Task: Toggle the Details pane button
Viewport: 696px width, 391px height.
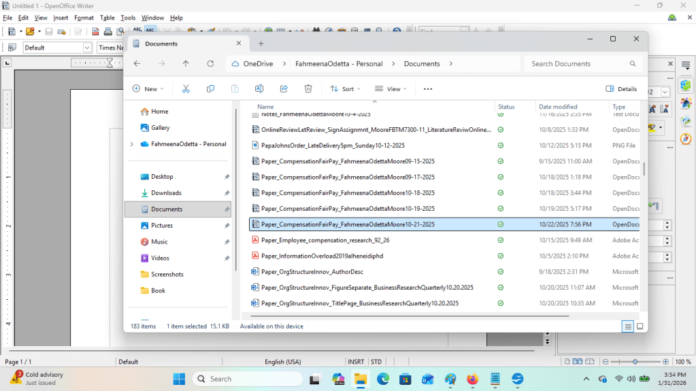Action: [x=621, y=89]
